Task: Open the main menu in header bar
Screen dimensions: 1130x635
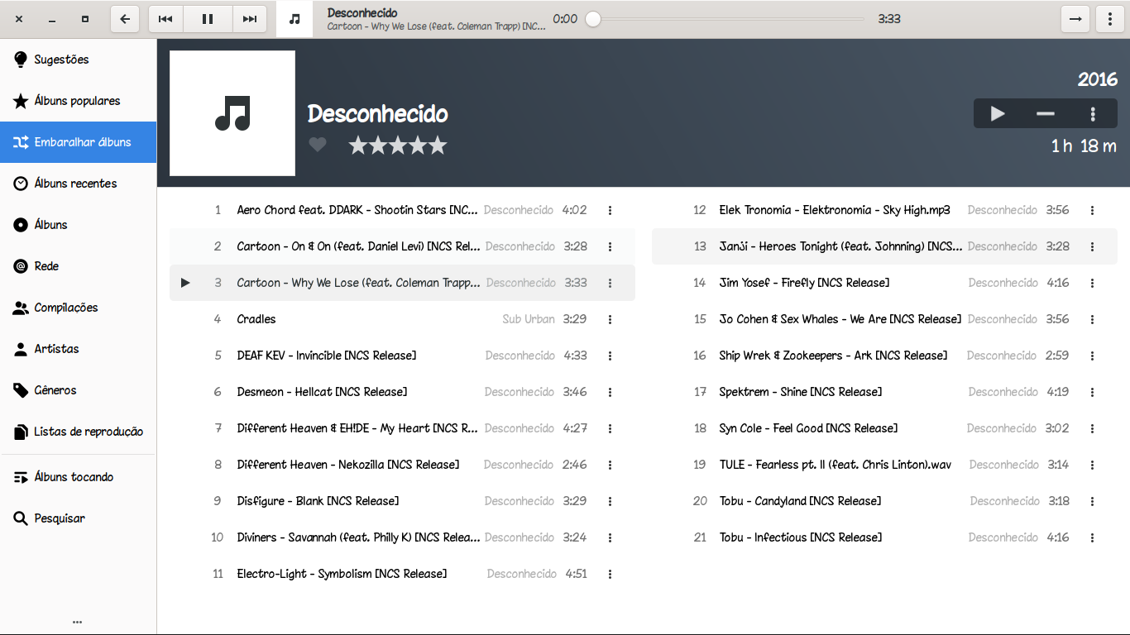Action: (1108, 19)
